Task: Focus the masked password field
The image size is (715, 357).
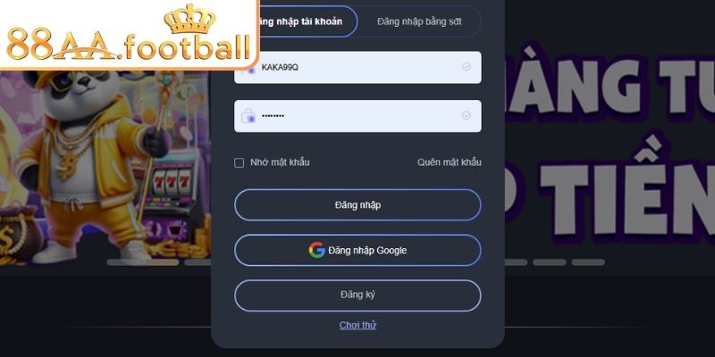Action: (x=357, y=116)
